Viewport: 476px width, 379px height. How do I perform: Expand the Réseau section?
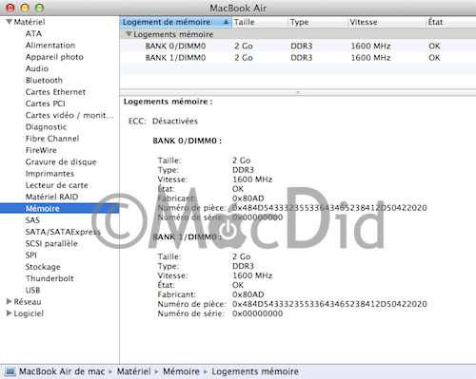pos(10,302)
